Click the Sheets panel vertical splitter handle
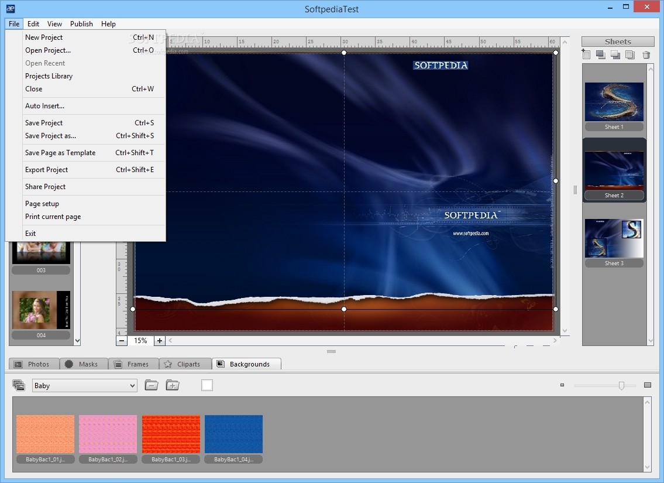Screen dimensions: 664x483 (575, 190)
